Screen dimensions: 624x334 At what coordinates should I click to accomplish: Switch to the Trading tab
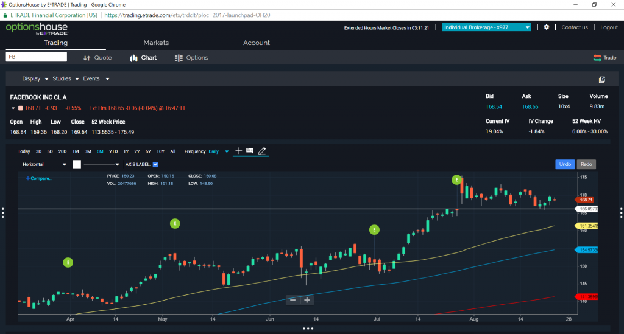(x=55, y=43)
